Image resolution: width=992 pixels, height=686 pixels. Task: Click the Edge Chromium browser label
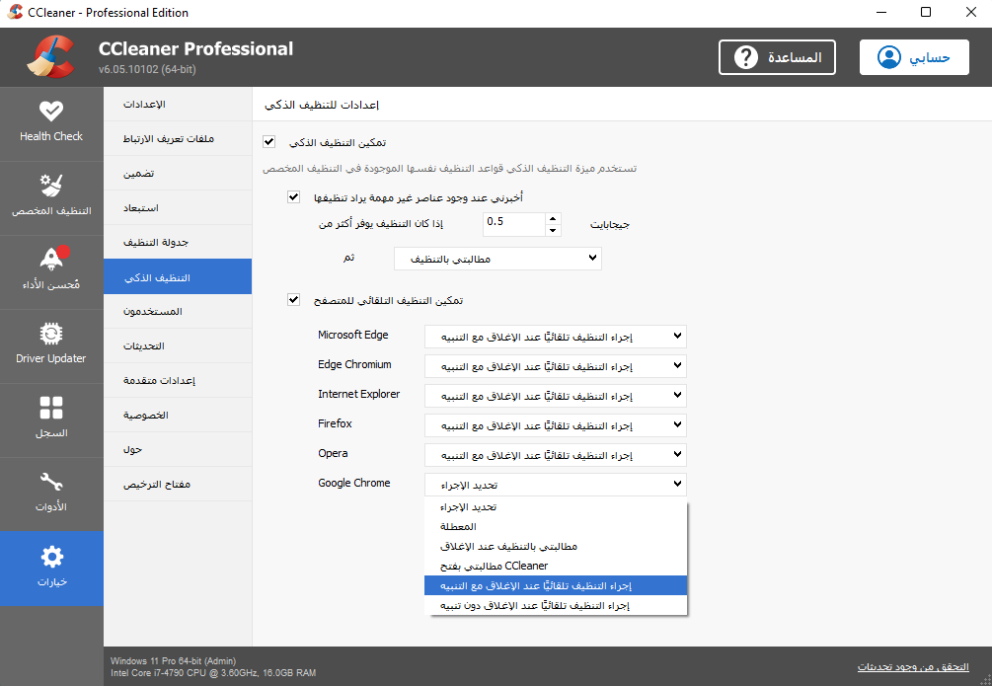point(354,364)
